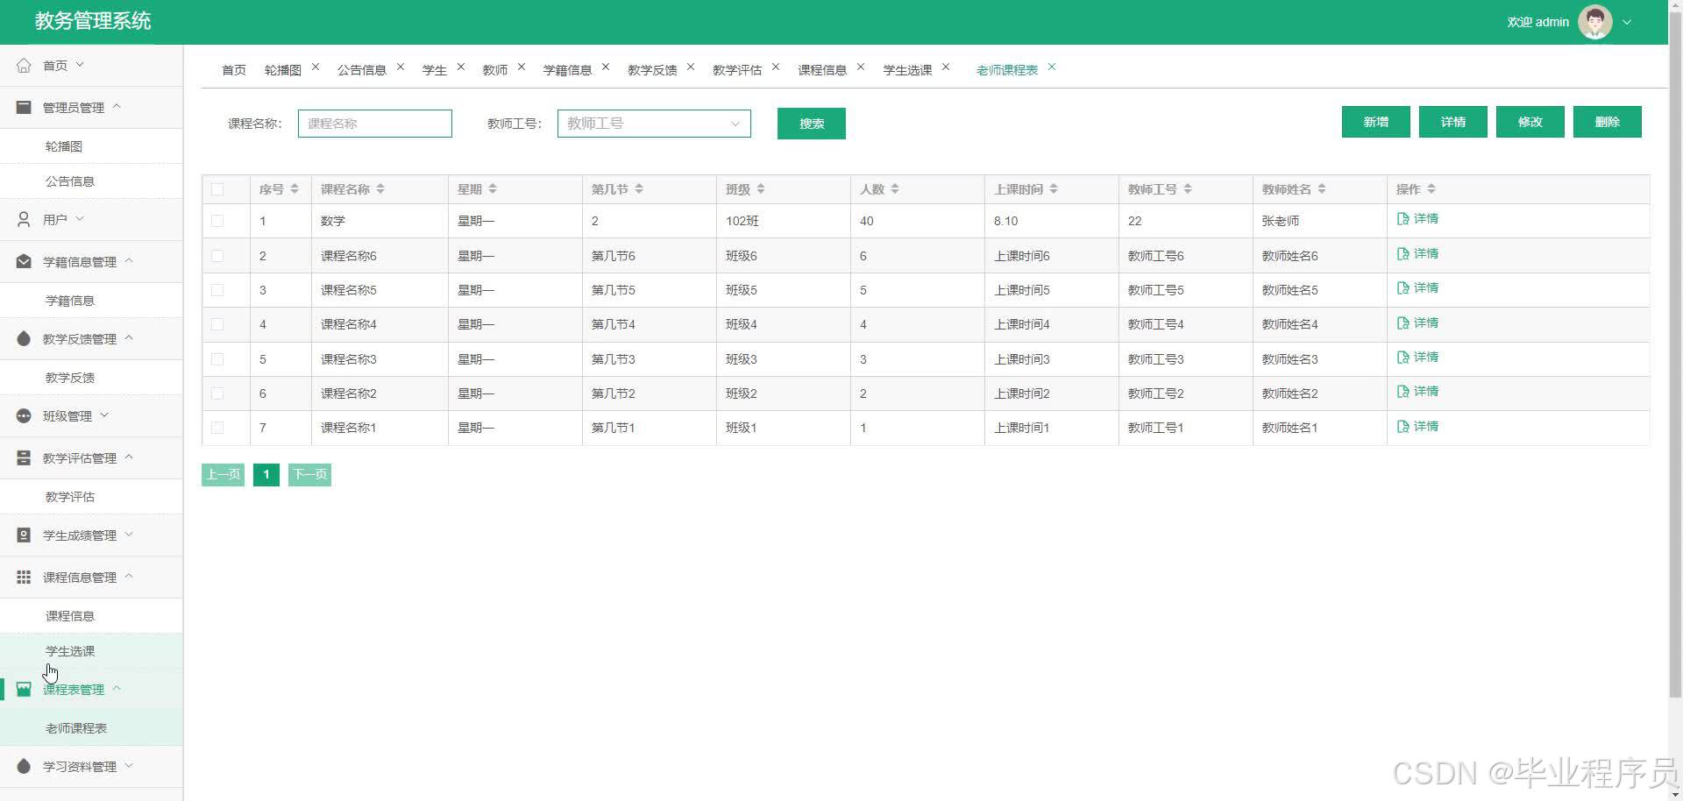Sort by 上课时间 column arrows
Screen dimensions: 1683x801
tap(1054, 189)
